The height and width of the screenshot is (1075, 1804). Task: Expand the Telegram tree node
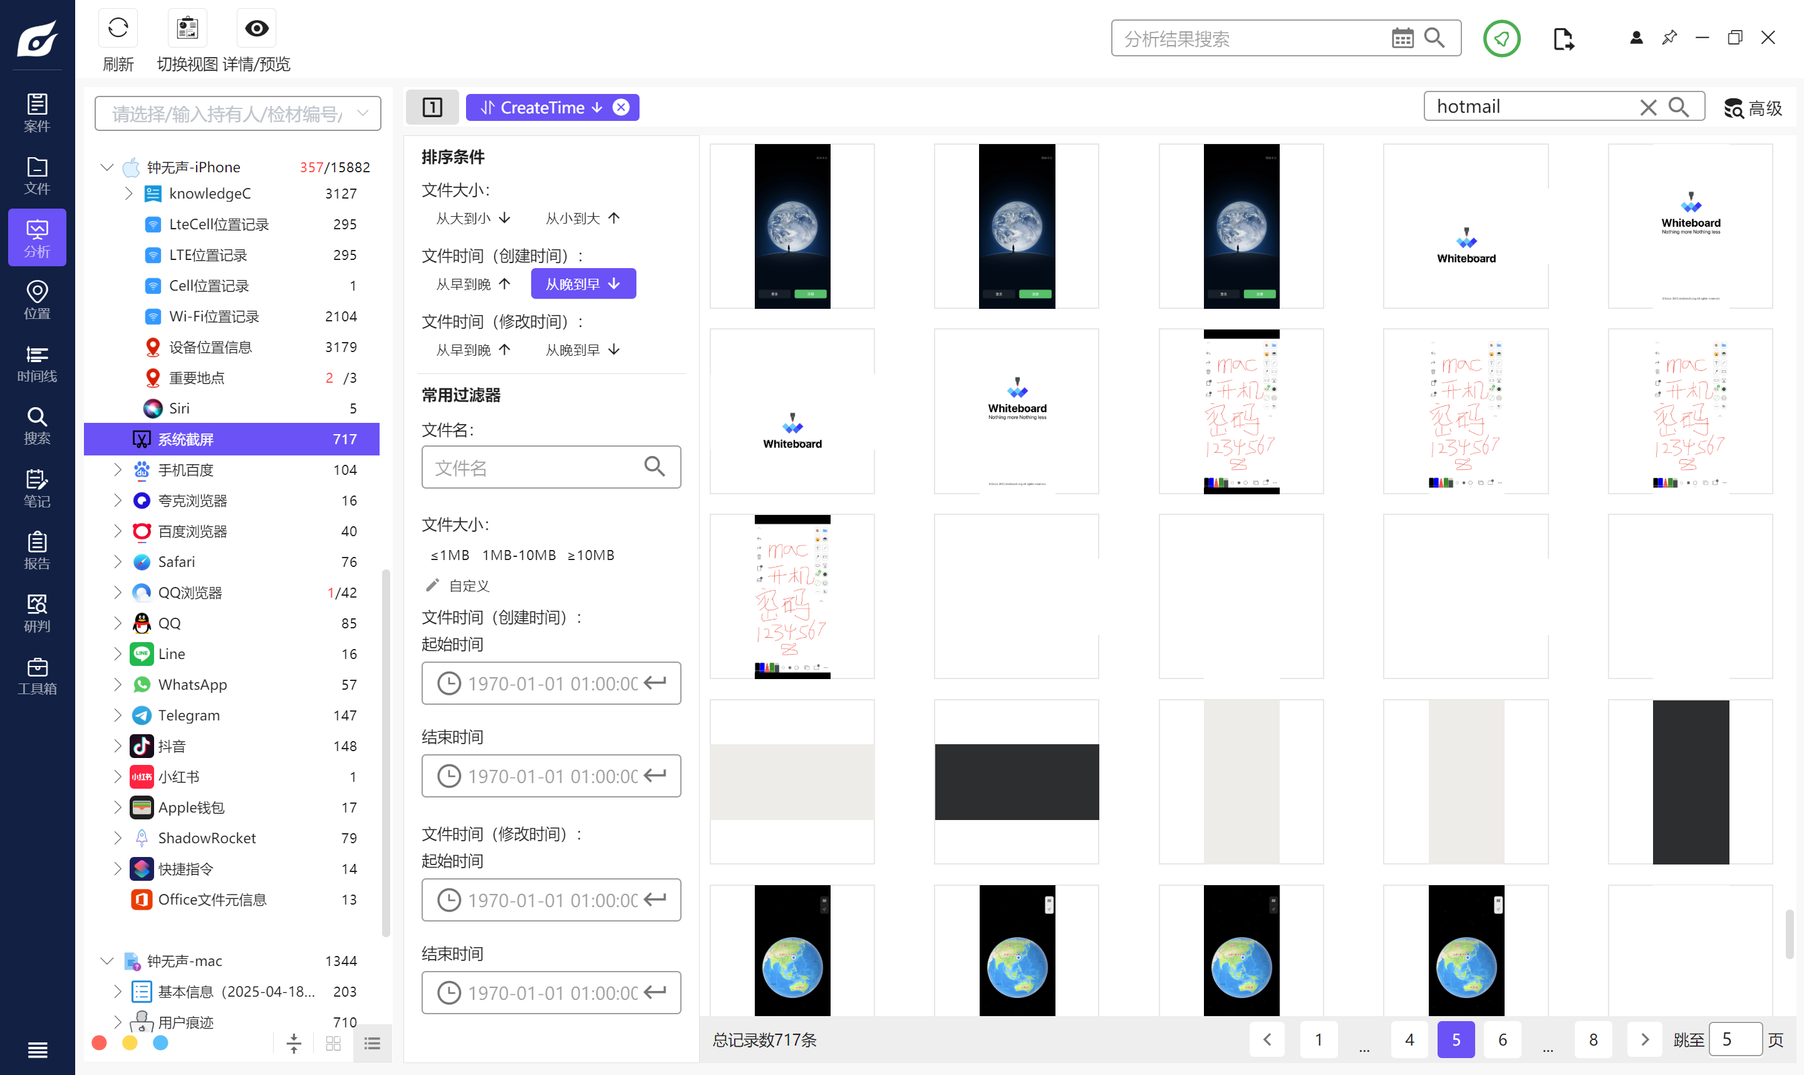click(117, 715)
